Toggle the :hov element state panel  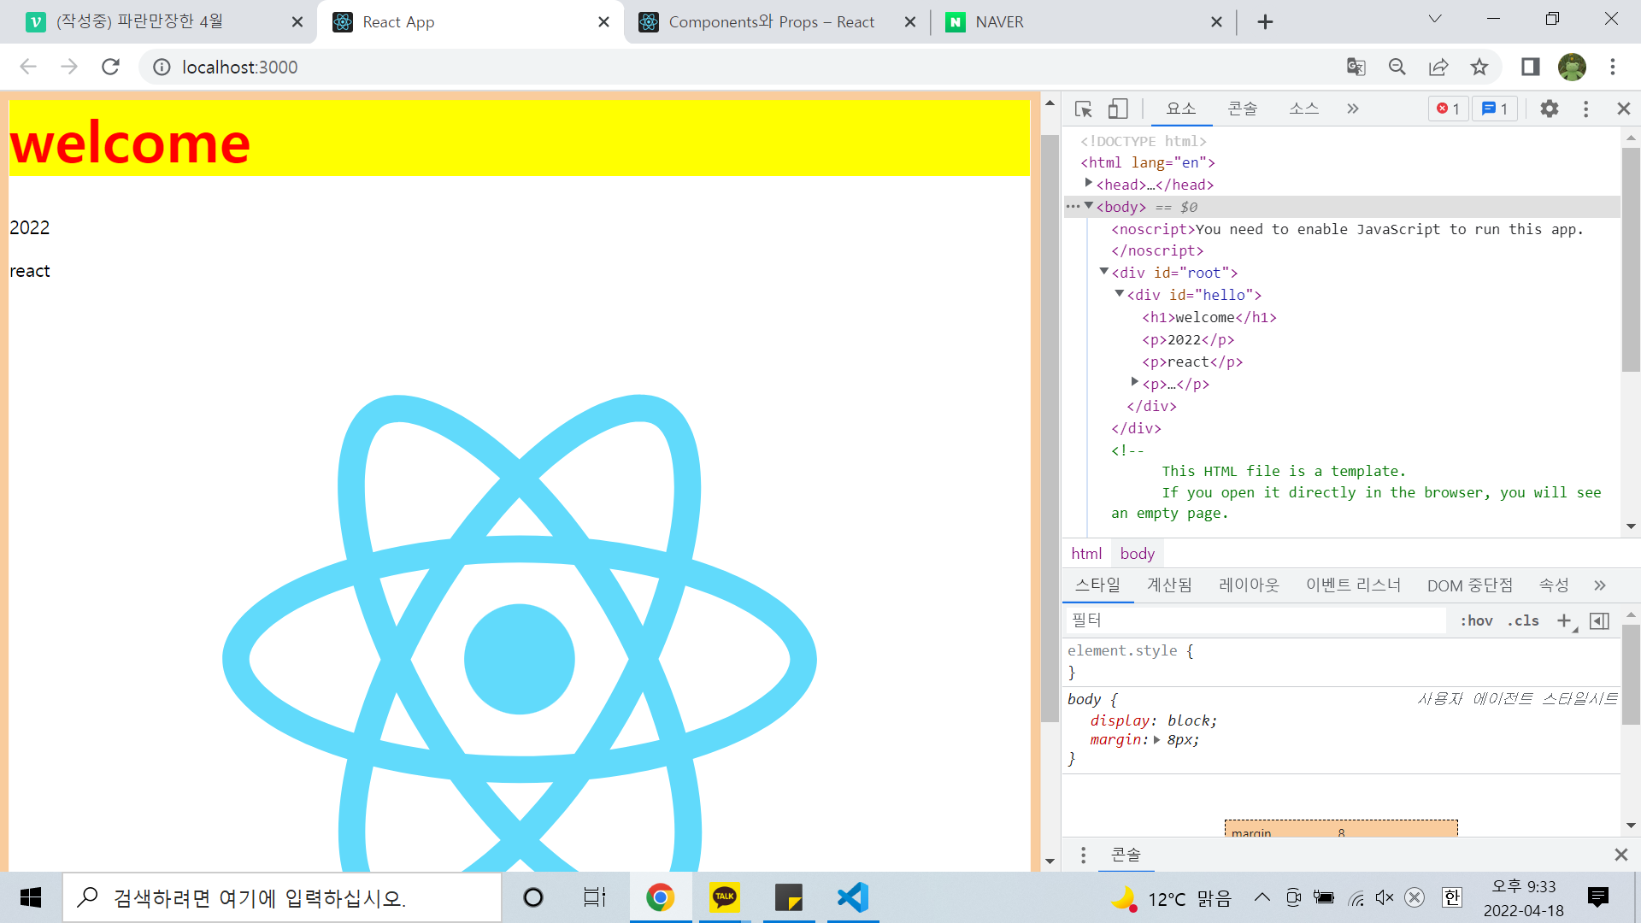(1476, 621)
